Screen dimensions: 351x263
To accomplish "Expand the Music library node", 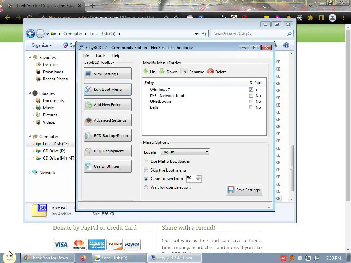I will pyautogui.click(x=33, y=108).
